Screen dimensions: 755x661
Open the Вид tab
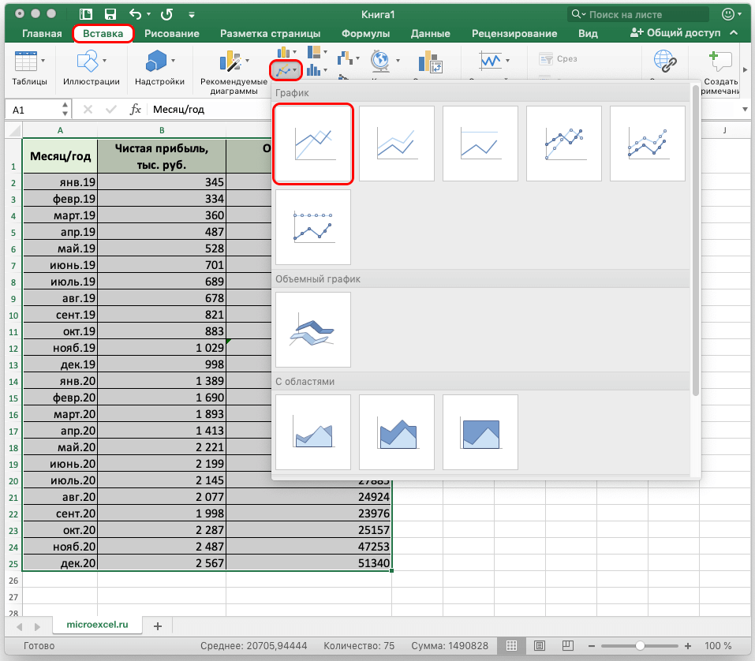tap(588, 33)
